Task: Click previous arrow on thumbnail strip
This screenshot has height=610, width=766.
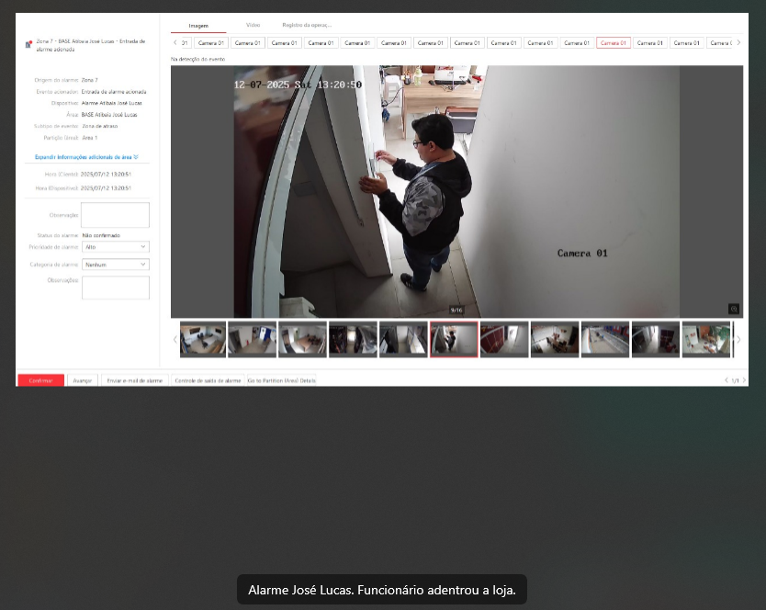Action: tap(175, 339)
